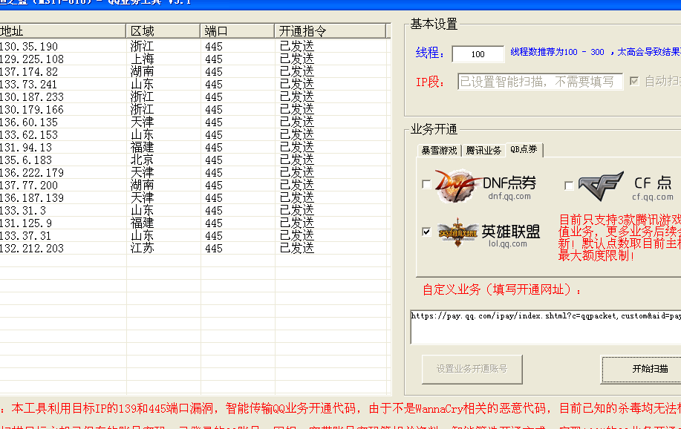Click the 线程 input field with 100
This screenshot has height=429, width=681.
click(478, 54)
